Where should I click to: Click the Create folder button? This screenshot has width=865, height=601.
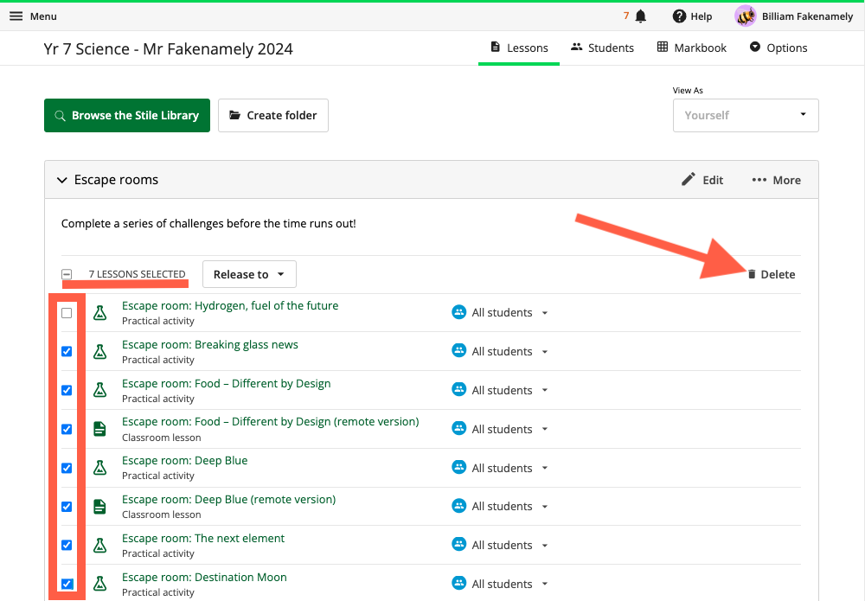(273, 115)
